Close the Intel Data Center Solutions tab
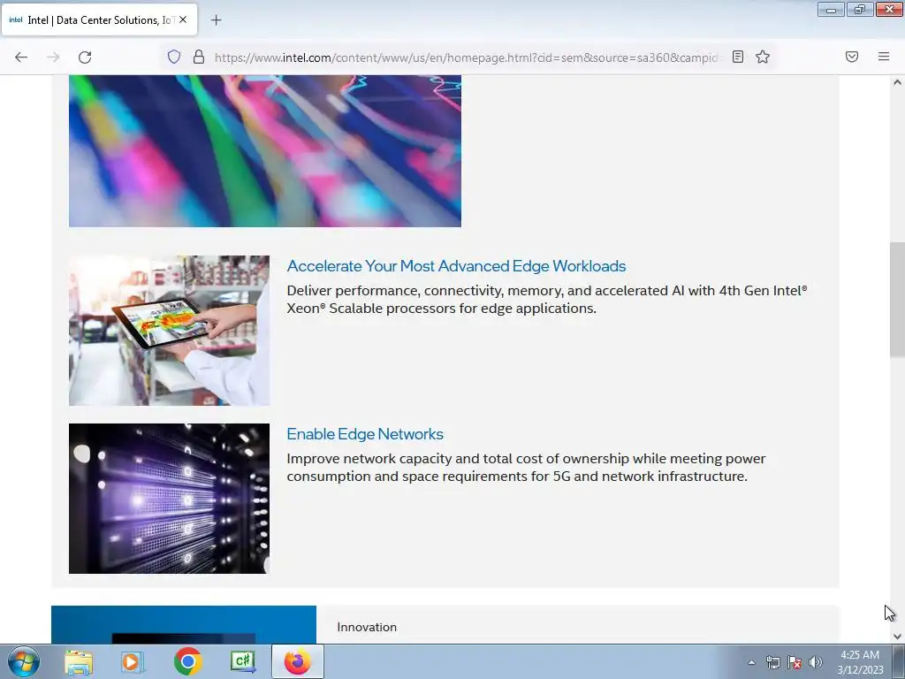The height and width of the screenshot is (679, 905). coord(183,19)
